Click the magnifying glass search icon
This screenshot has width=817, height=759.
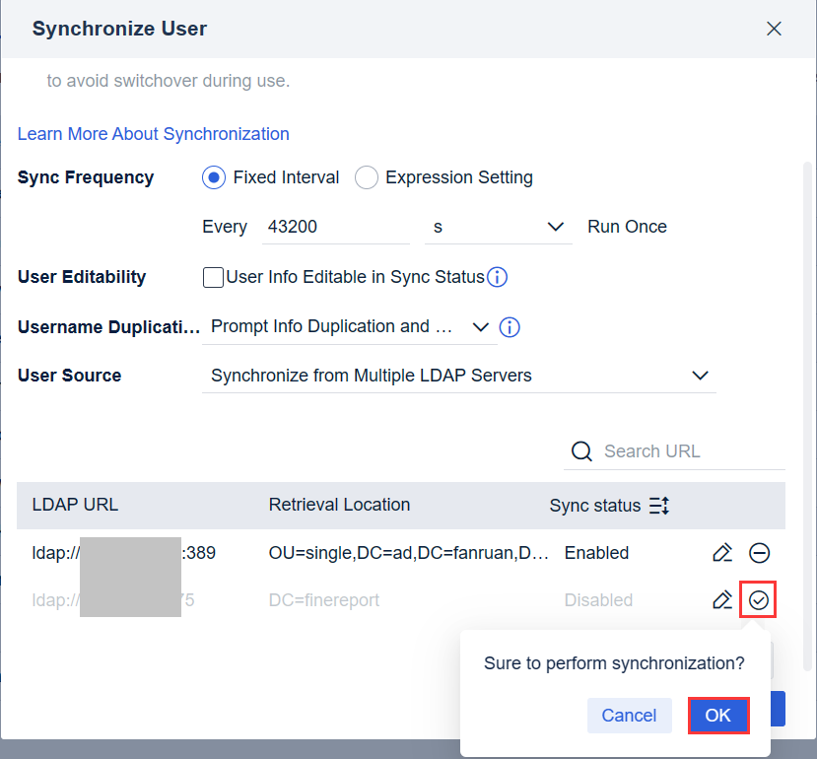(x=582, y=450)
